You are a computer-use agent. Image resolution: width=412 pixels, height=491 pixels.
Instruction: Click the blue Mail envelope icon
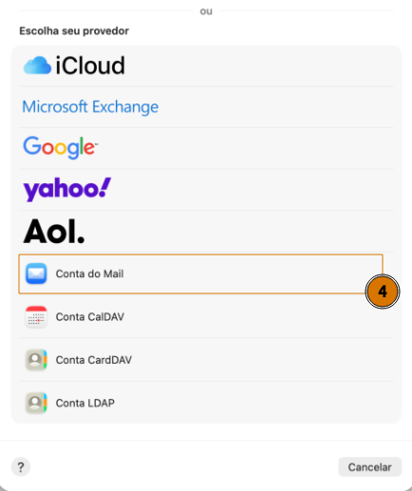click(x=36, y=274)
